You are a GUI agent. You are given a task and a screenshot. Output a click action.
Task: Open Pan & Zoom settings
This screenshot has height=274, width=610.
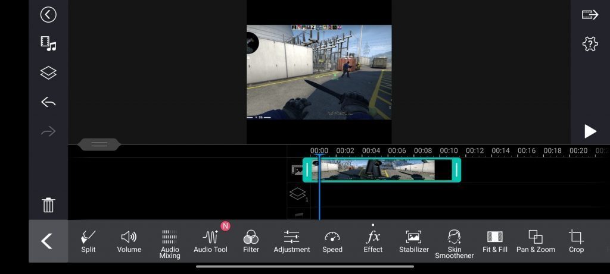click(x=536, y=241)
